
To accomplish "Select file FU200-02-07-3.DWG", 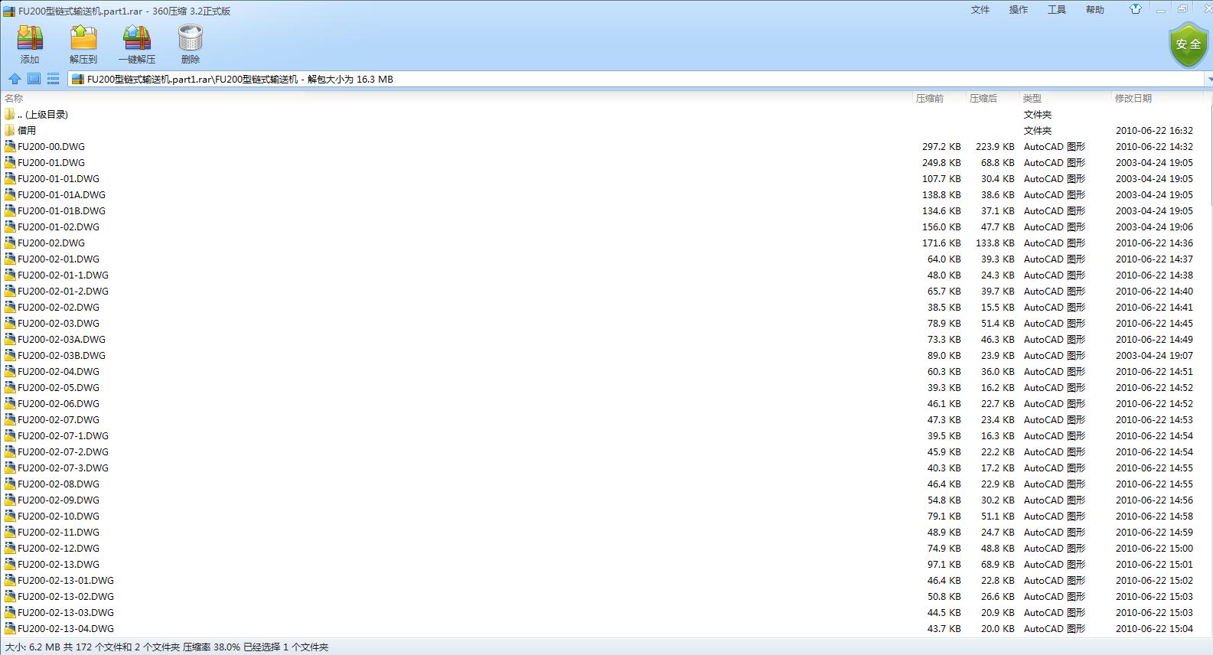I will [63, 468].
